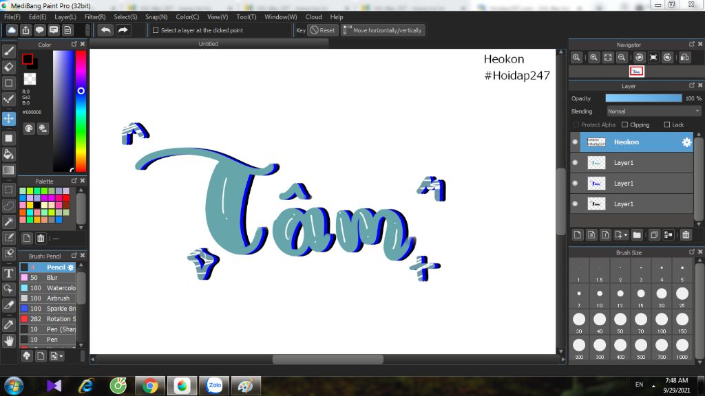
Task: Select the Eraser tool
Action: click(x=8, y=67)
